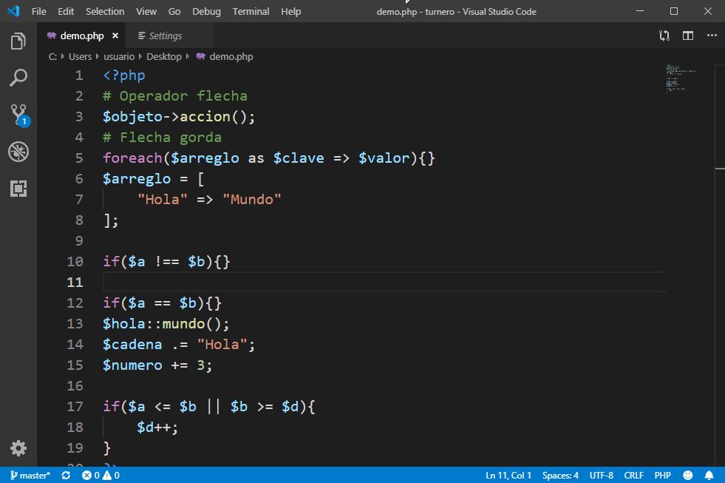Close the demo.php tab

coord(115,36)
